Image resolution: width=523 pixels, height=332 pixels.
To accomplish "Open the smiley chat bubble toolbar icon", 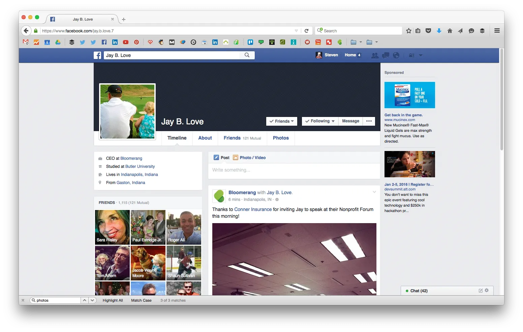I will tap(471, 31).
